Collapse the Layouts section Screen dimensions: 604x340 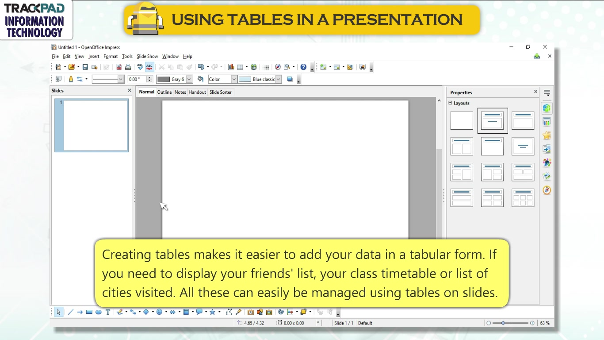451,103
